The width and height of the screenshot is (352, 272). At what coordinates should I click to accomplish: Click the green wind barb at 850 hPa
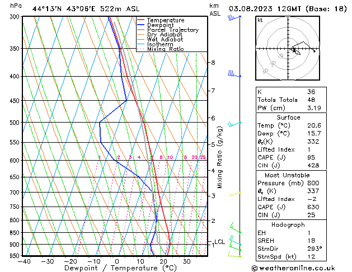coord(236,228)
